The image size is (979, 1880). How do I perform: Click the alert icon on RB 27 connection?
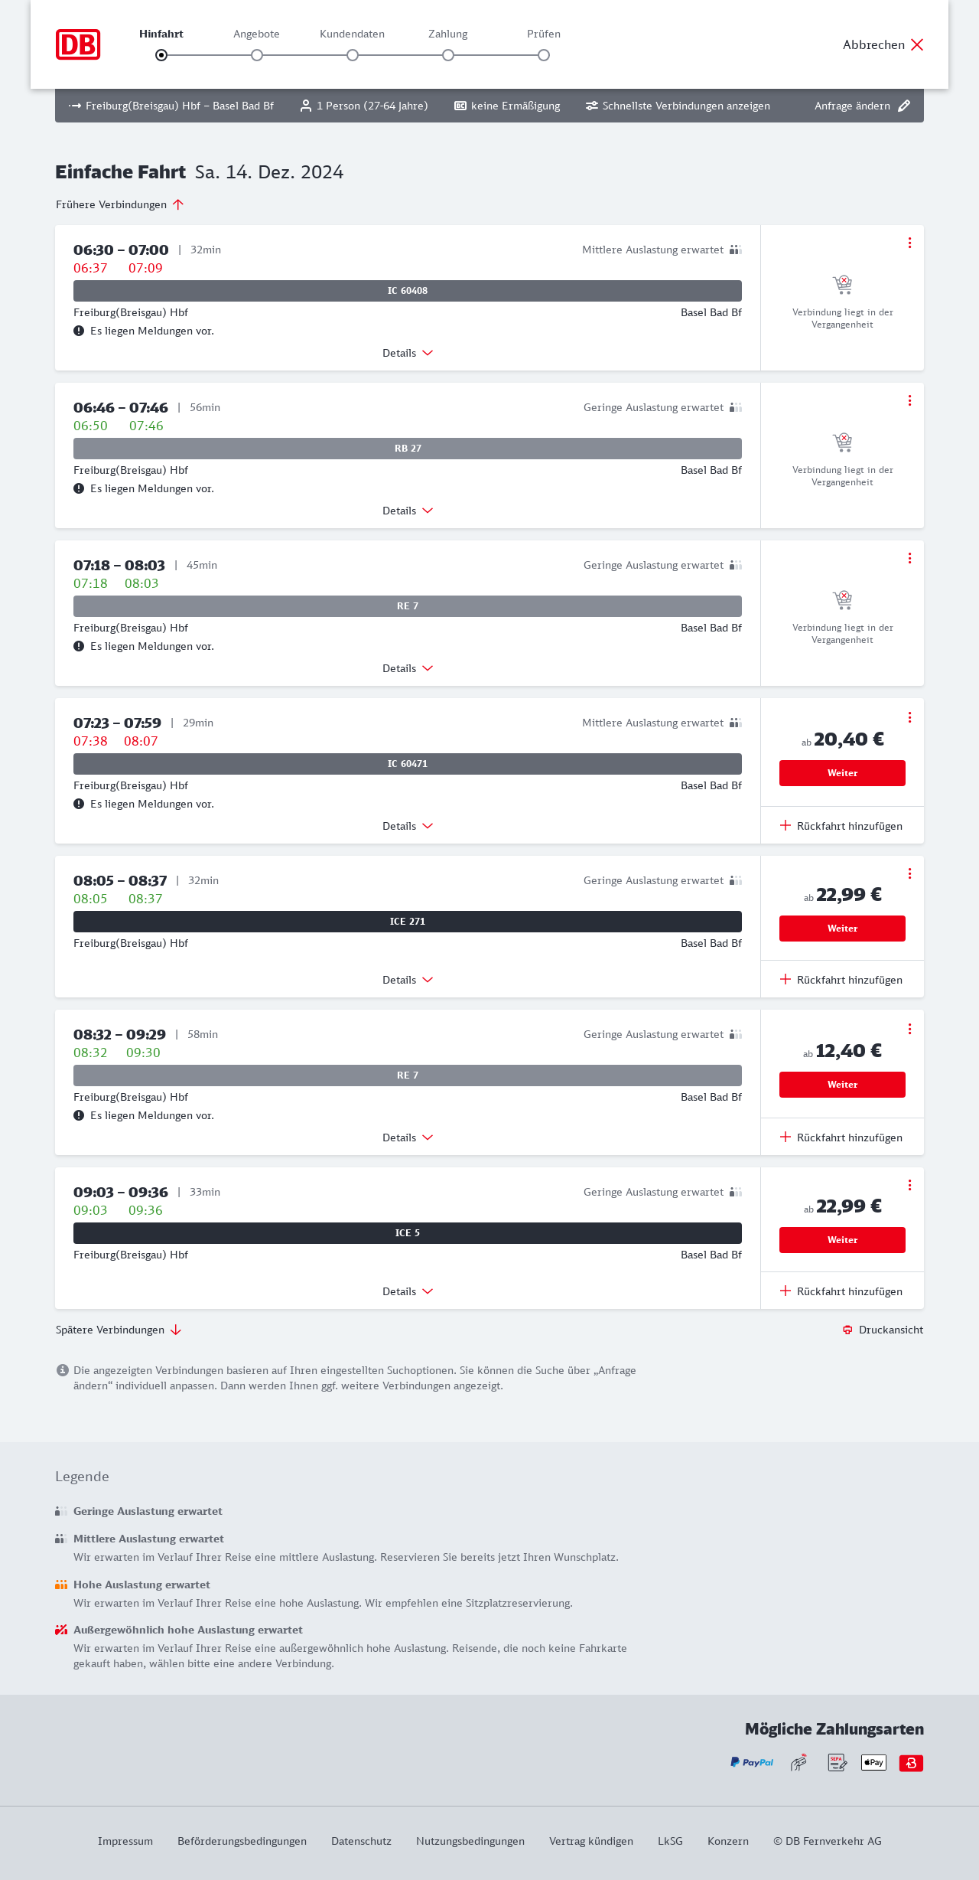click(79, 488)
